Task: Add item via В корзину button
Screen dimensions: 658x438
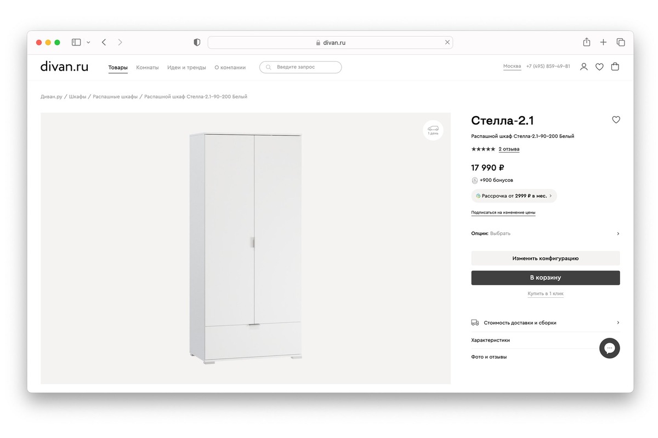Action: [x=546, y=278]
